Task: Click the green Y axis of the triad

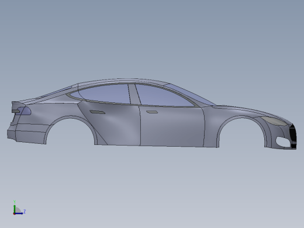Action: [x=15, y=209]
